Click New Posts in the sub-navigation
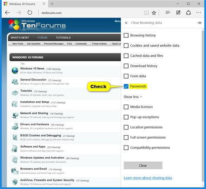Viewport: 206px width, 189px height. (18, 43)
